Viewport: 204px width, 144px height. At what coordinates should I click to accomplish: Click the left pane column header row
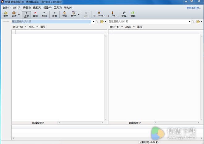click(x=58, y=32)
